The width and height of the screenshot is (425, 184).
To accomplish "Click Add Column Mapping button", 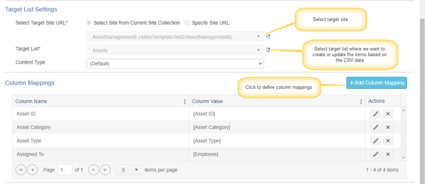I will click(376, 83).
